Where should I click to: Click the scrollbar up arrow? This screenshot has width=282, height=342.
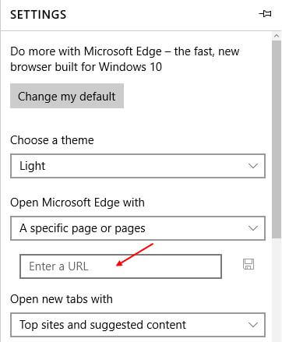(x=277, y=36)
